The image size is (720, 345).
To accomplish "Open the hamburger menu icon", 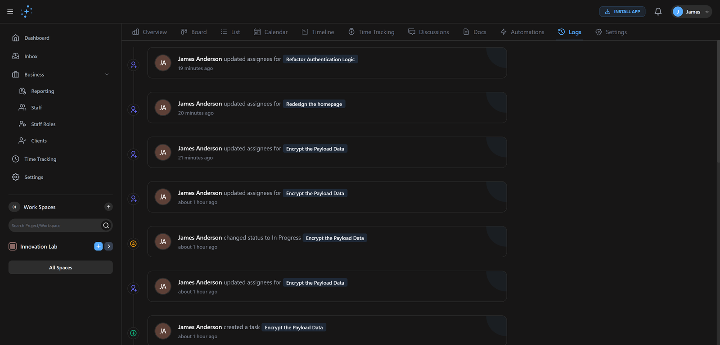I will [10, 12].
